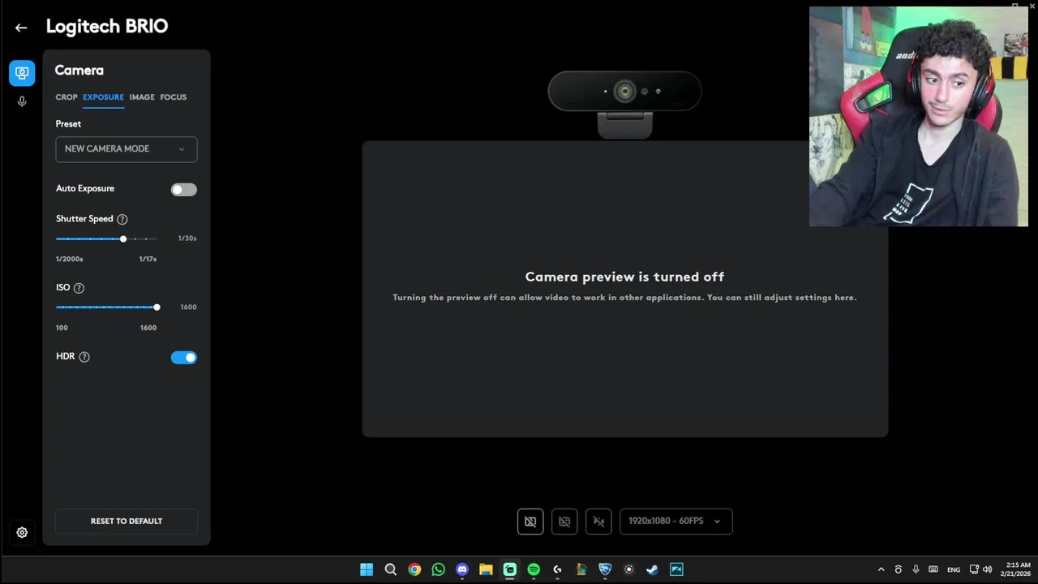Click the Logitech BRIO webcam image
Screen dimensions: 1038x584
click(x=624, y=104)
